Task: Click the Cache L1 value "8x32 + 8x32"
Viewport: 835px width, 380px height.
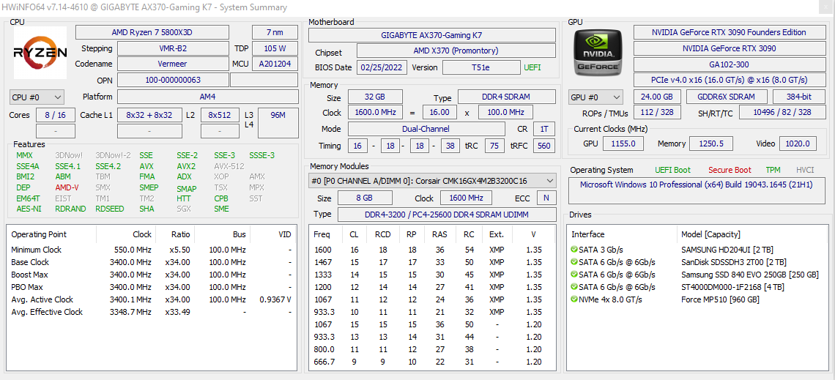Action: click(149, 115)
